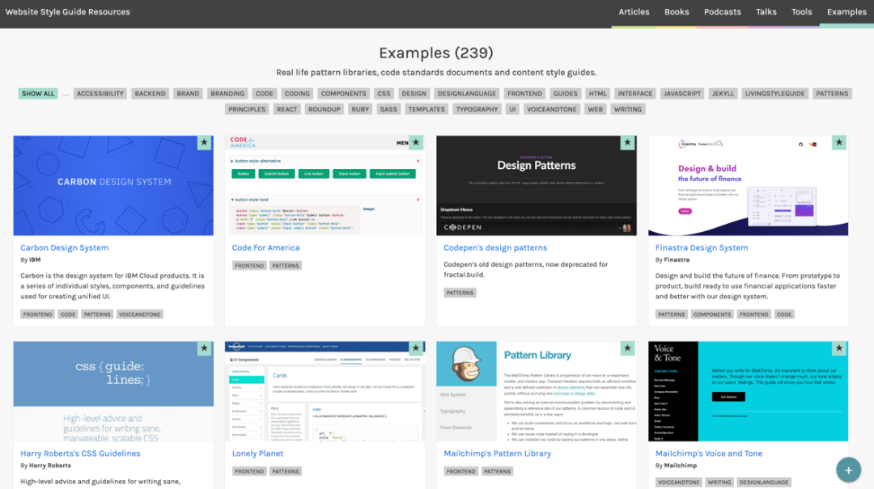Star the Mailchimp's Voice and Tone card
Viewport: 874px width, 489px height.
click(839, 348)
